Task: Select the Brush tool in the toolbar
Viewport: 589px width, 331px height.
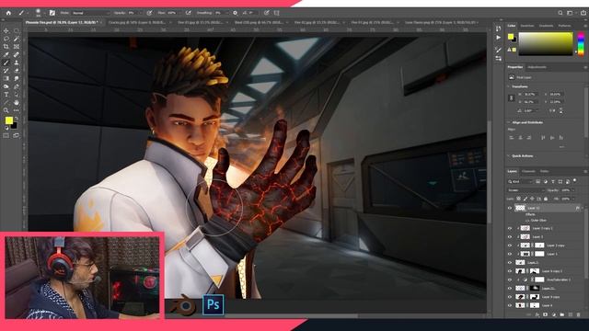Action: pos(6,63)
